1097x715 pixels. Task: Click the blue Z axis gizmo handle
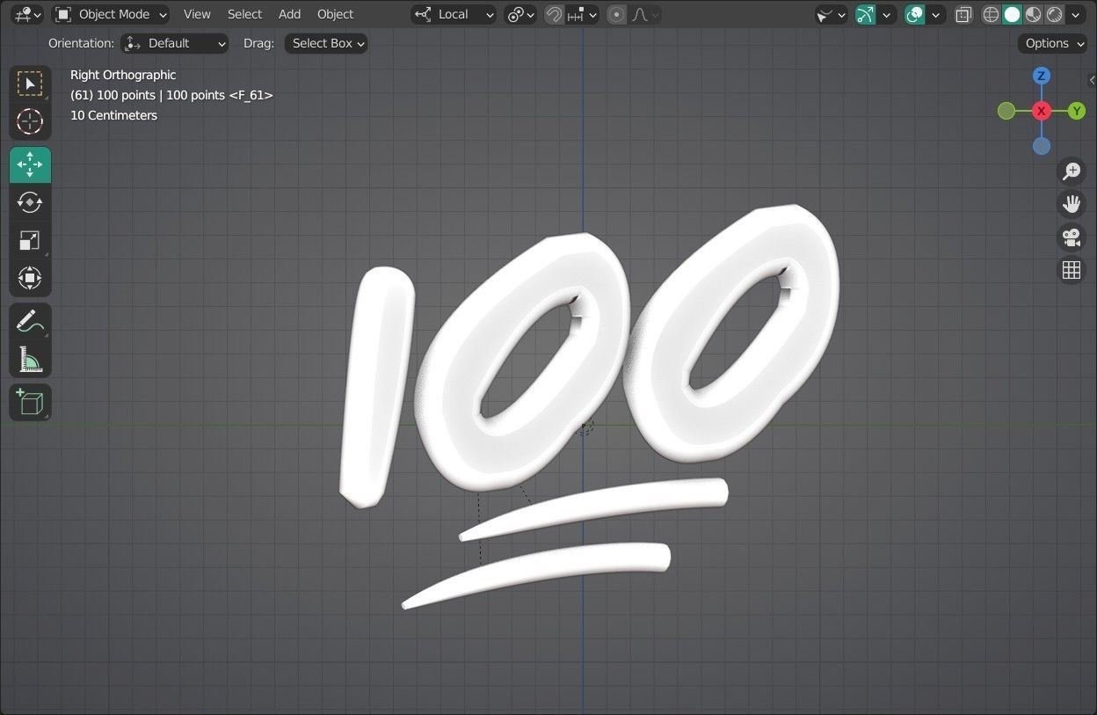point(1042,76)
